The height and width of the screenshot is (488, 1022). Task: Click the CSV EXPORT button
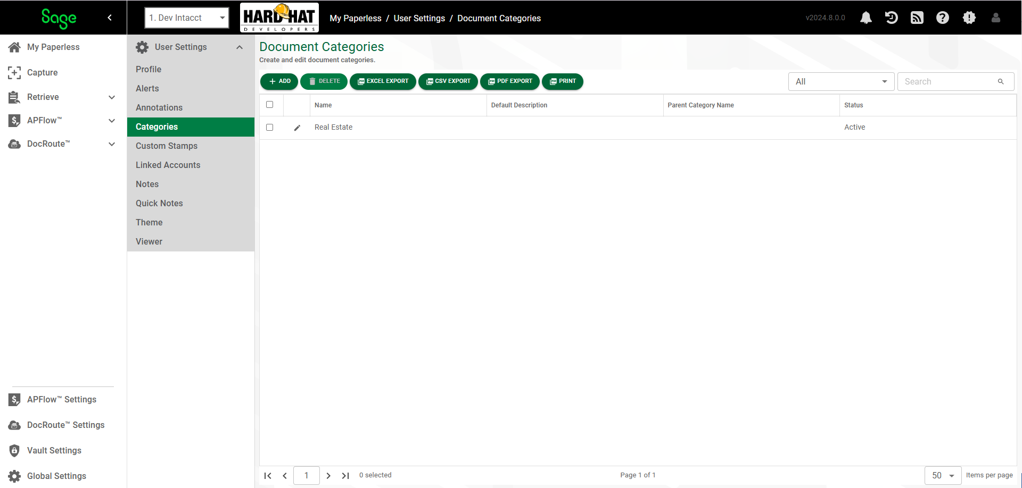coord(448,81)
